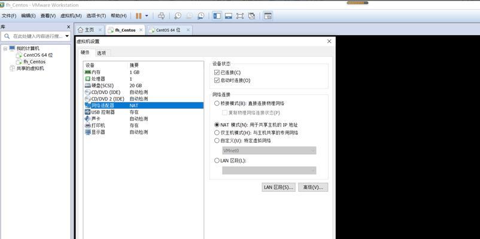Viewport: 480px width, 239px height.
Task: Close the fh_Centos tab
Action: 141,30
